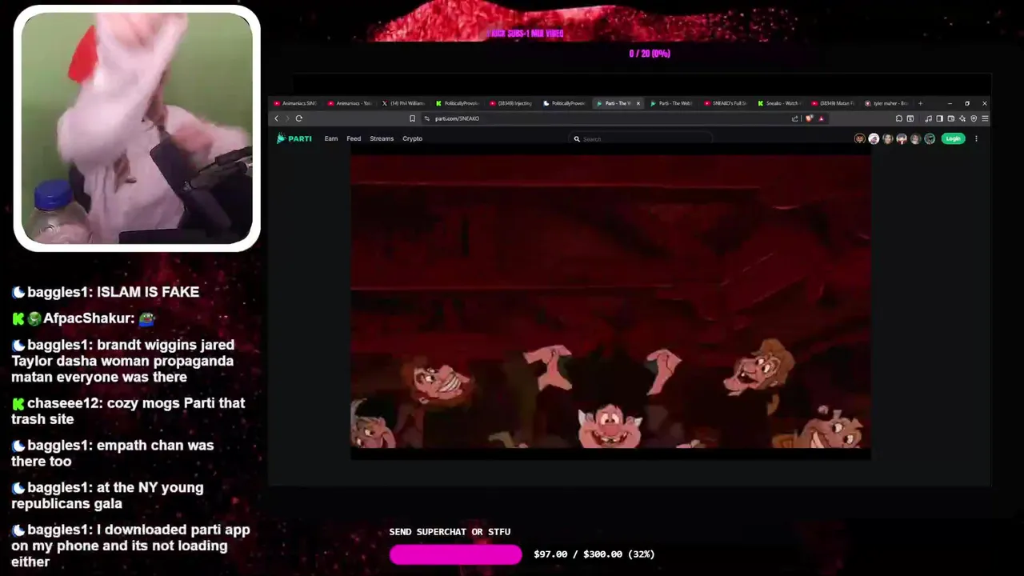Click the "$97.00 / $300.00 (32%)" goal text
Image resolution: width=1024 pixels, height=576 pixels.
594,554
